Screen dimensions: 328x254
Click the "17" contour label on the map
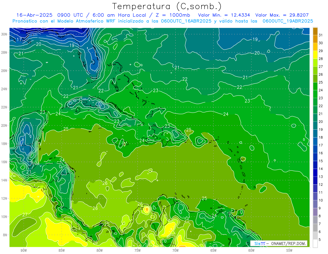click(19, 39)
